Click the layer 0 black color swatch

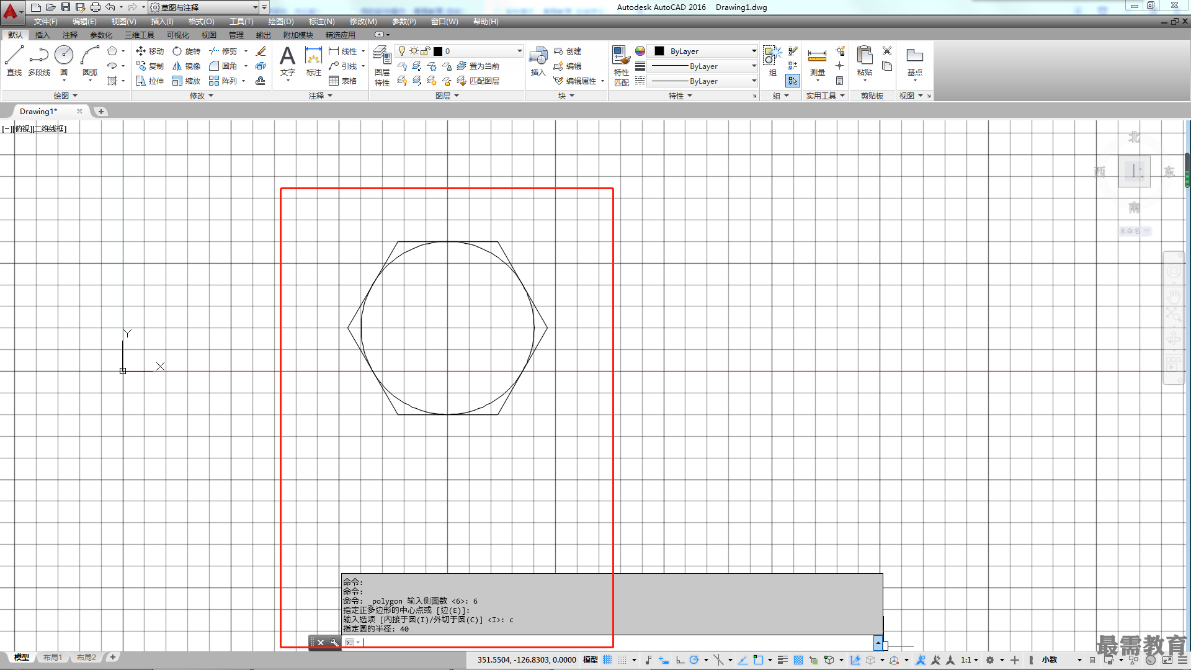[438, 51]
